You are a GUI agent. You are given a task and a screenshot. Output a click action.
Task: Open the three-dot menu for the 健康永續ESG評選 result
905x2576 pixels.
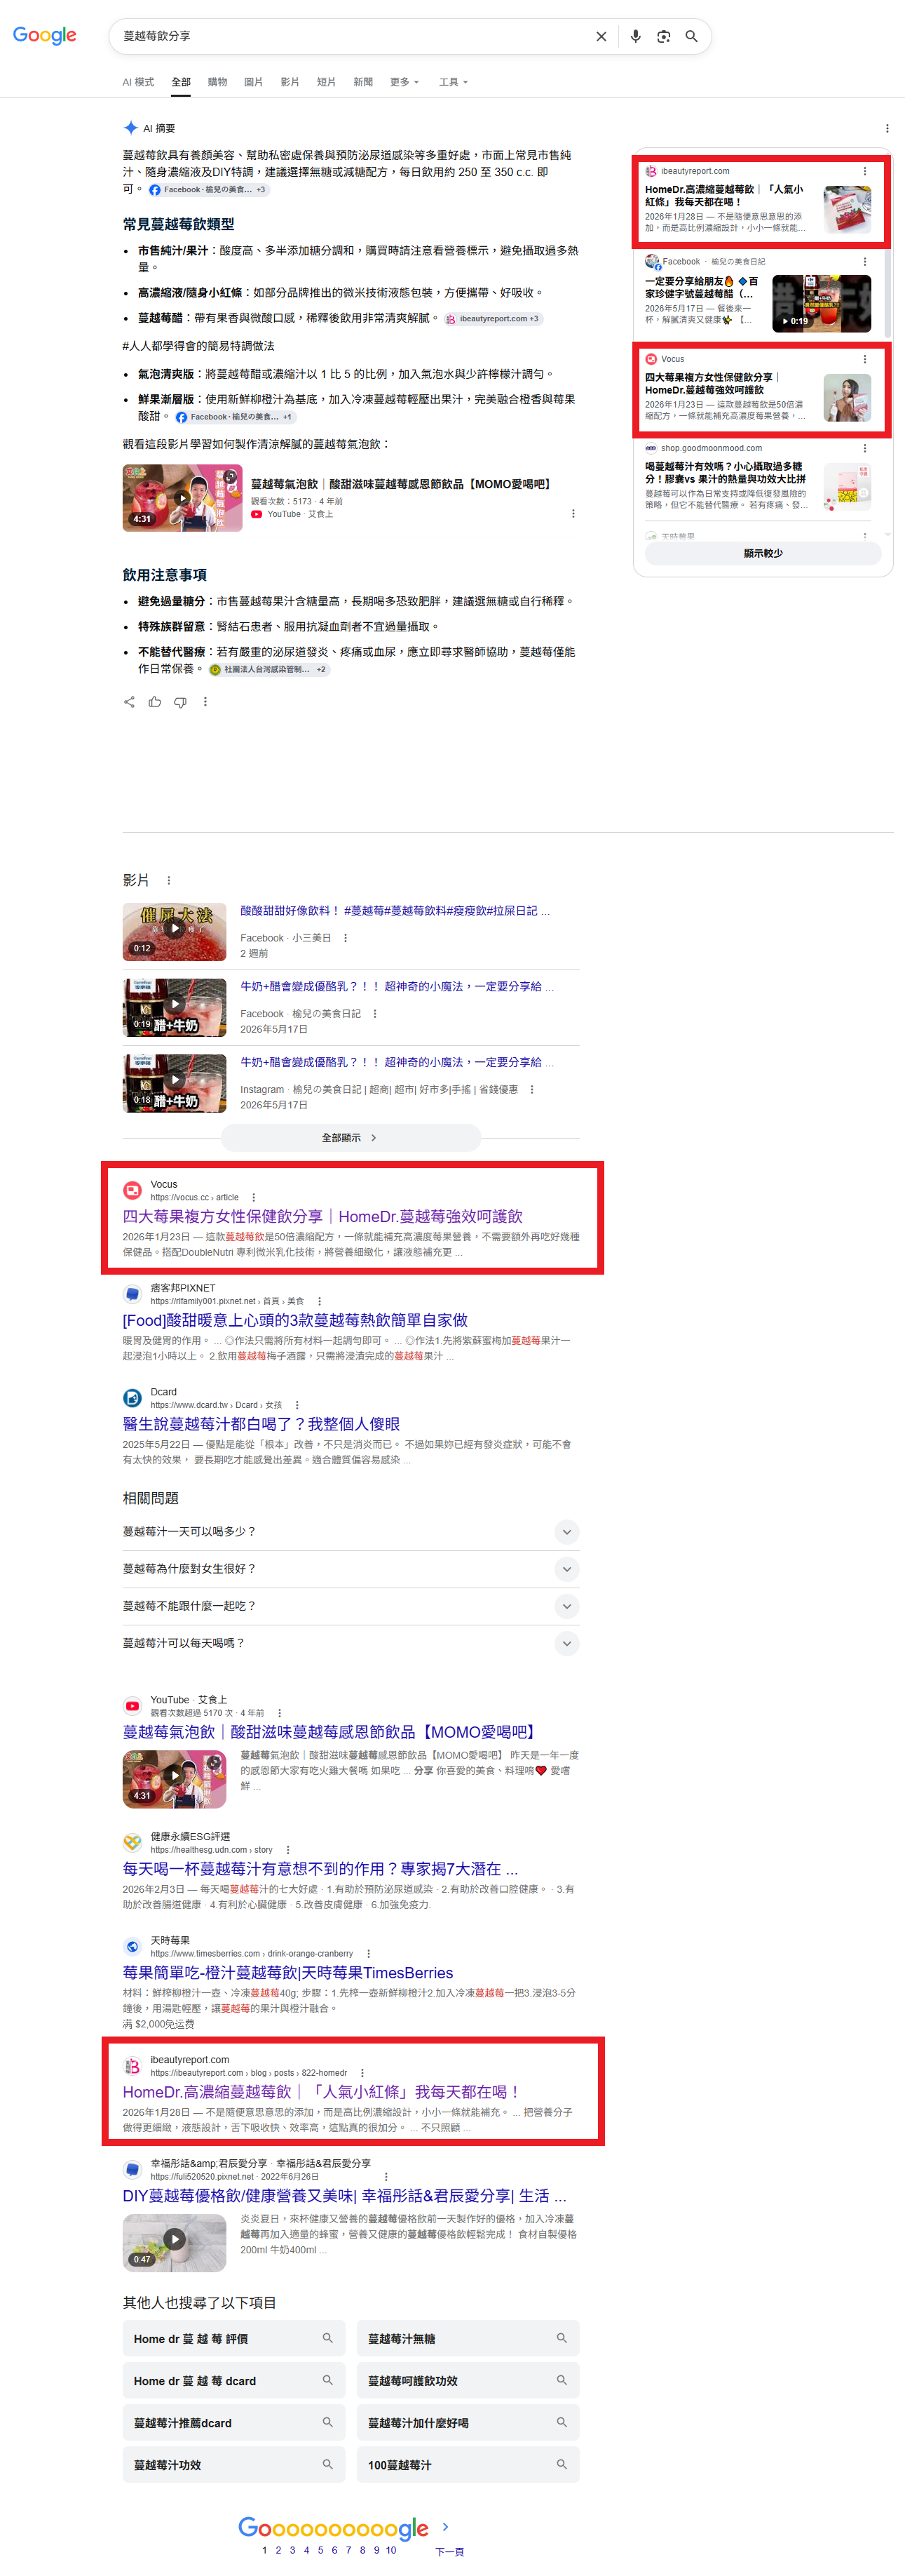pyautogui.click(x=287, y=1850)
